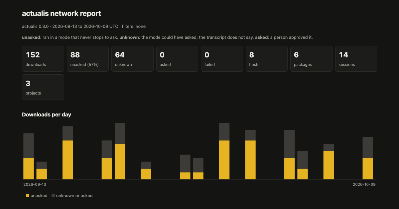Select the "88 unasked (57%)" stat card
The width and height of the screenshot is (399, 209).
point(88,59)
